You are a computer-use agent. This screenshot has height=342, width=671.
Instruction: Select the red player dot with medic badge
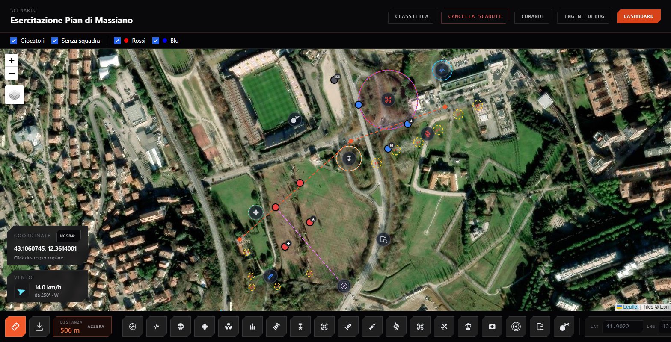(286, 246)
